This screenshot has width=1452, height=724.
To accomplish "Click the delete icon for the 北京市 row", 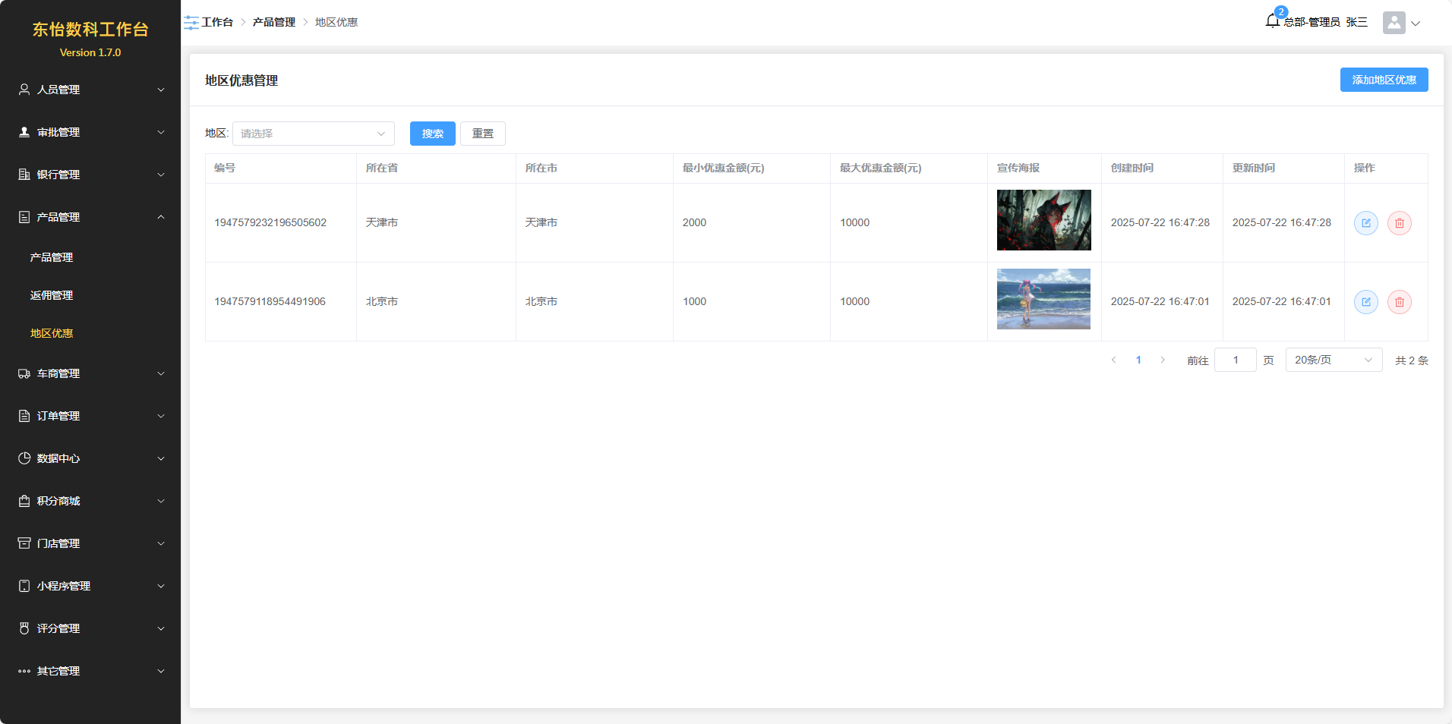I will [1399, 302].
